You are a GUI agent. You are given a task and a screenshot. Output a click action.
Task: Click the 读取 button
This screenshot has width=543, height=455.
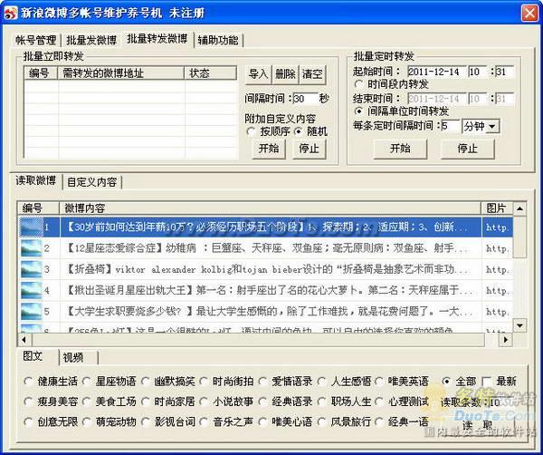(x=478, y=425)
